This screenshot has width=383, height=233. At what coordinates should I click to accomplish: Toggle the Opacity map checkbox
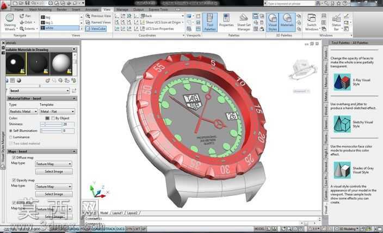tap(14, 180)
